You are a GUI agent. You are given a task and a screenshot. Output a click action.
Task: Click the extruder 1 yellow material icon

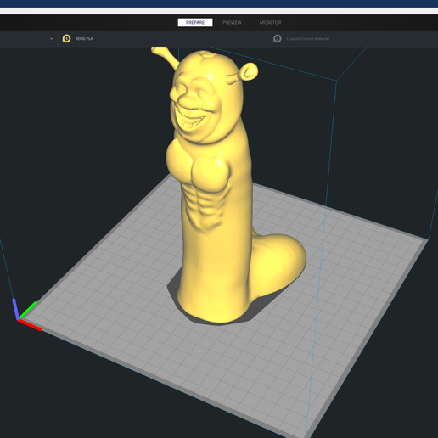click(x=66, y=38)
